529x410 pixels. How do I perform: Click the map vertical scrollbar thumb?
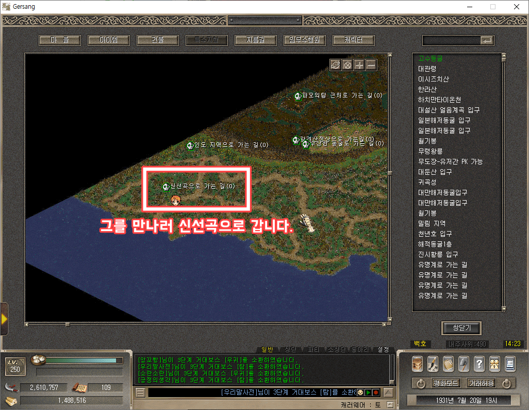tap(390, 173)
